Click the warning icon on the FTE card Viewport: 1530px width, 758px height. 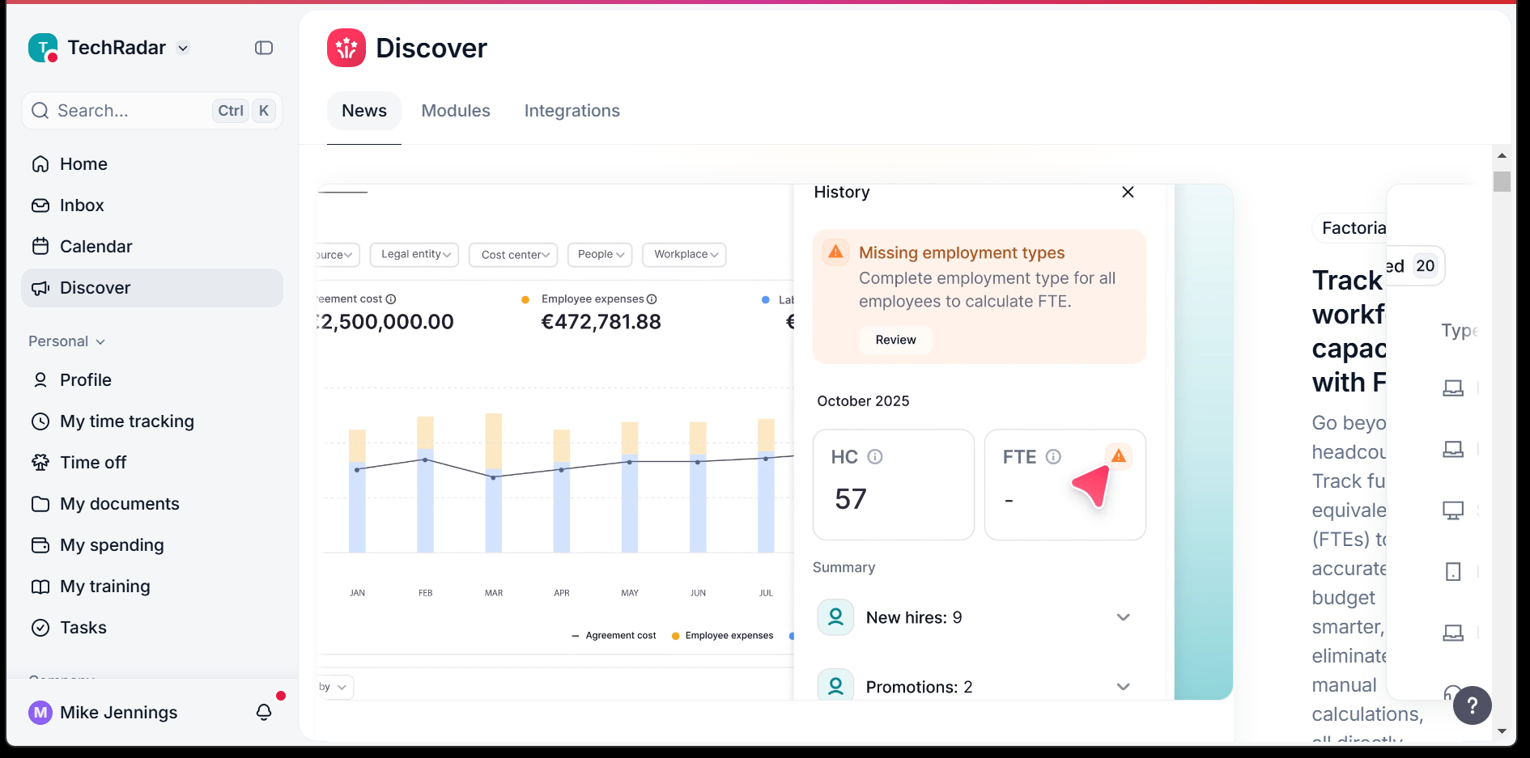click(1120, 455)
